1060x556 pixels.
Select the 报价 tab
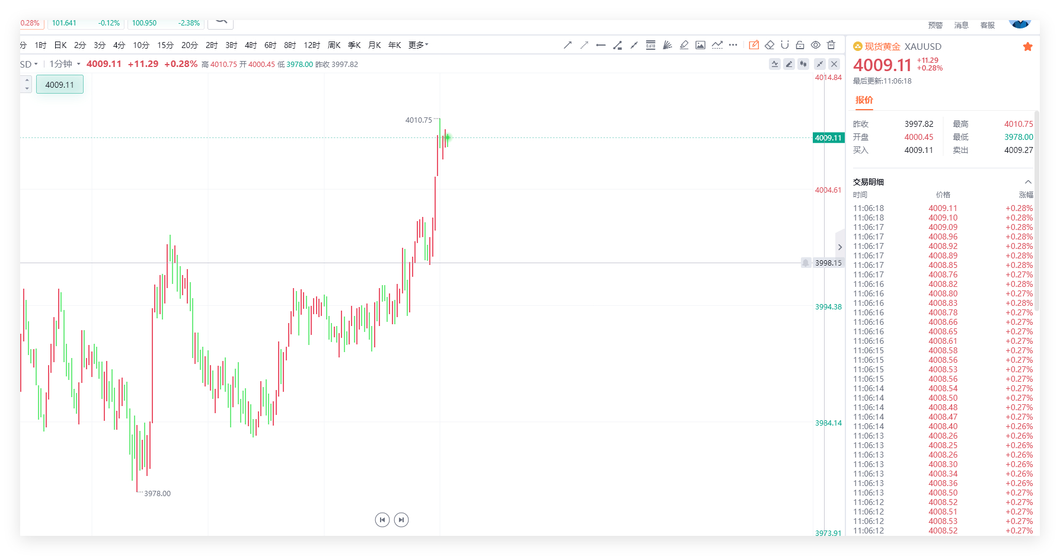pos(864,100)
